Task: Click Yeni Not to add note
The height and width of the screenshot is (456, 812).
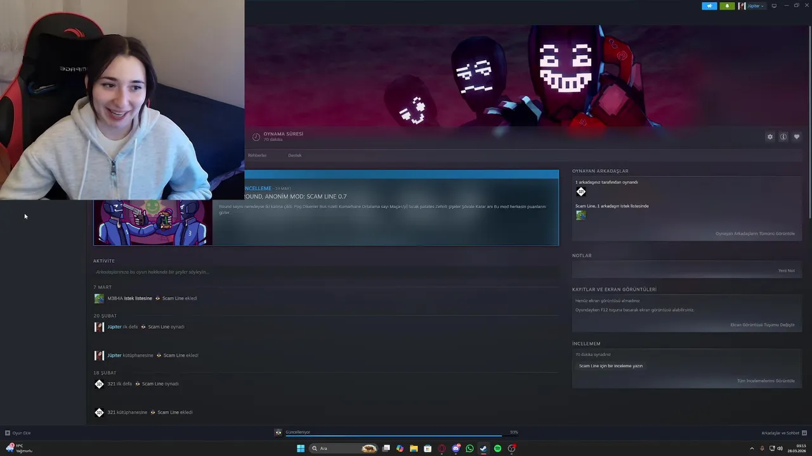Action: pos(787,270)
